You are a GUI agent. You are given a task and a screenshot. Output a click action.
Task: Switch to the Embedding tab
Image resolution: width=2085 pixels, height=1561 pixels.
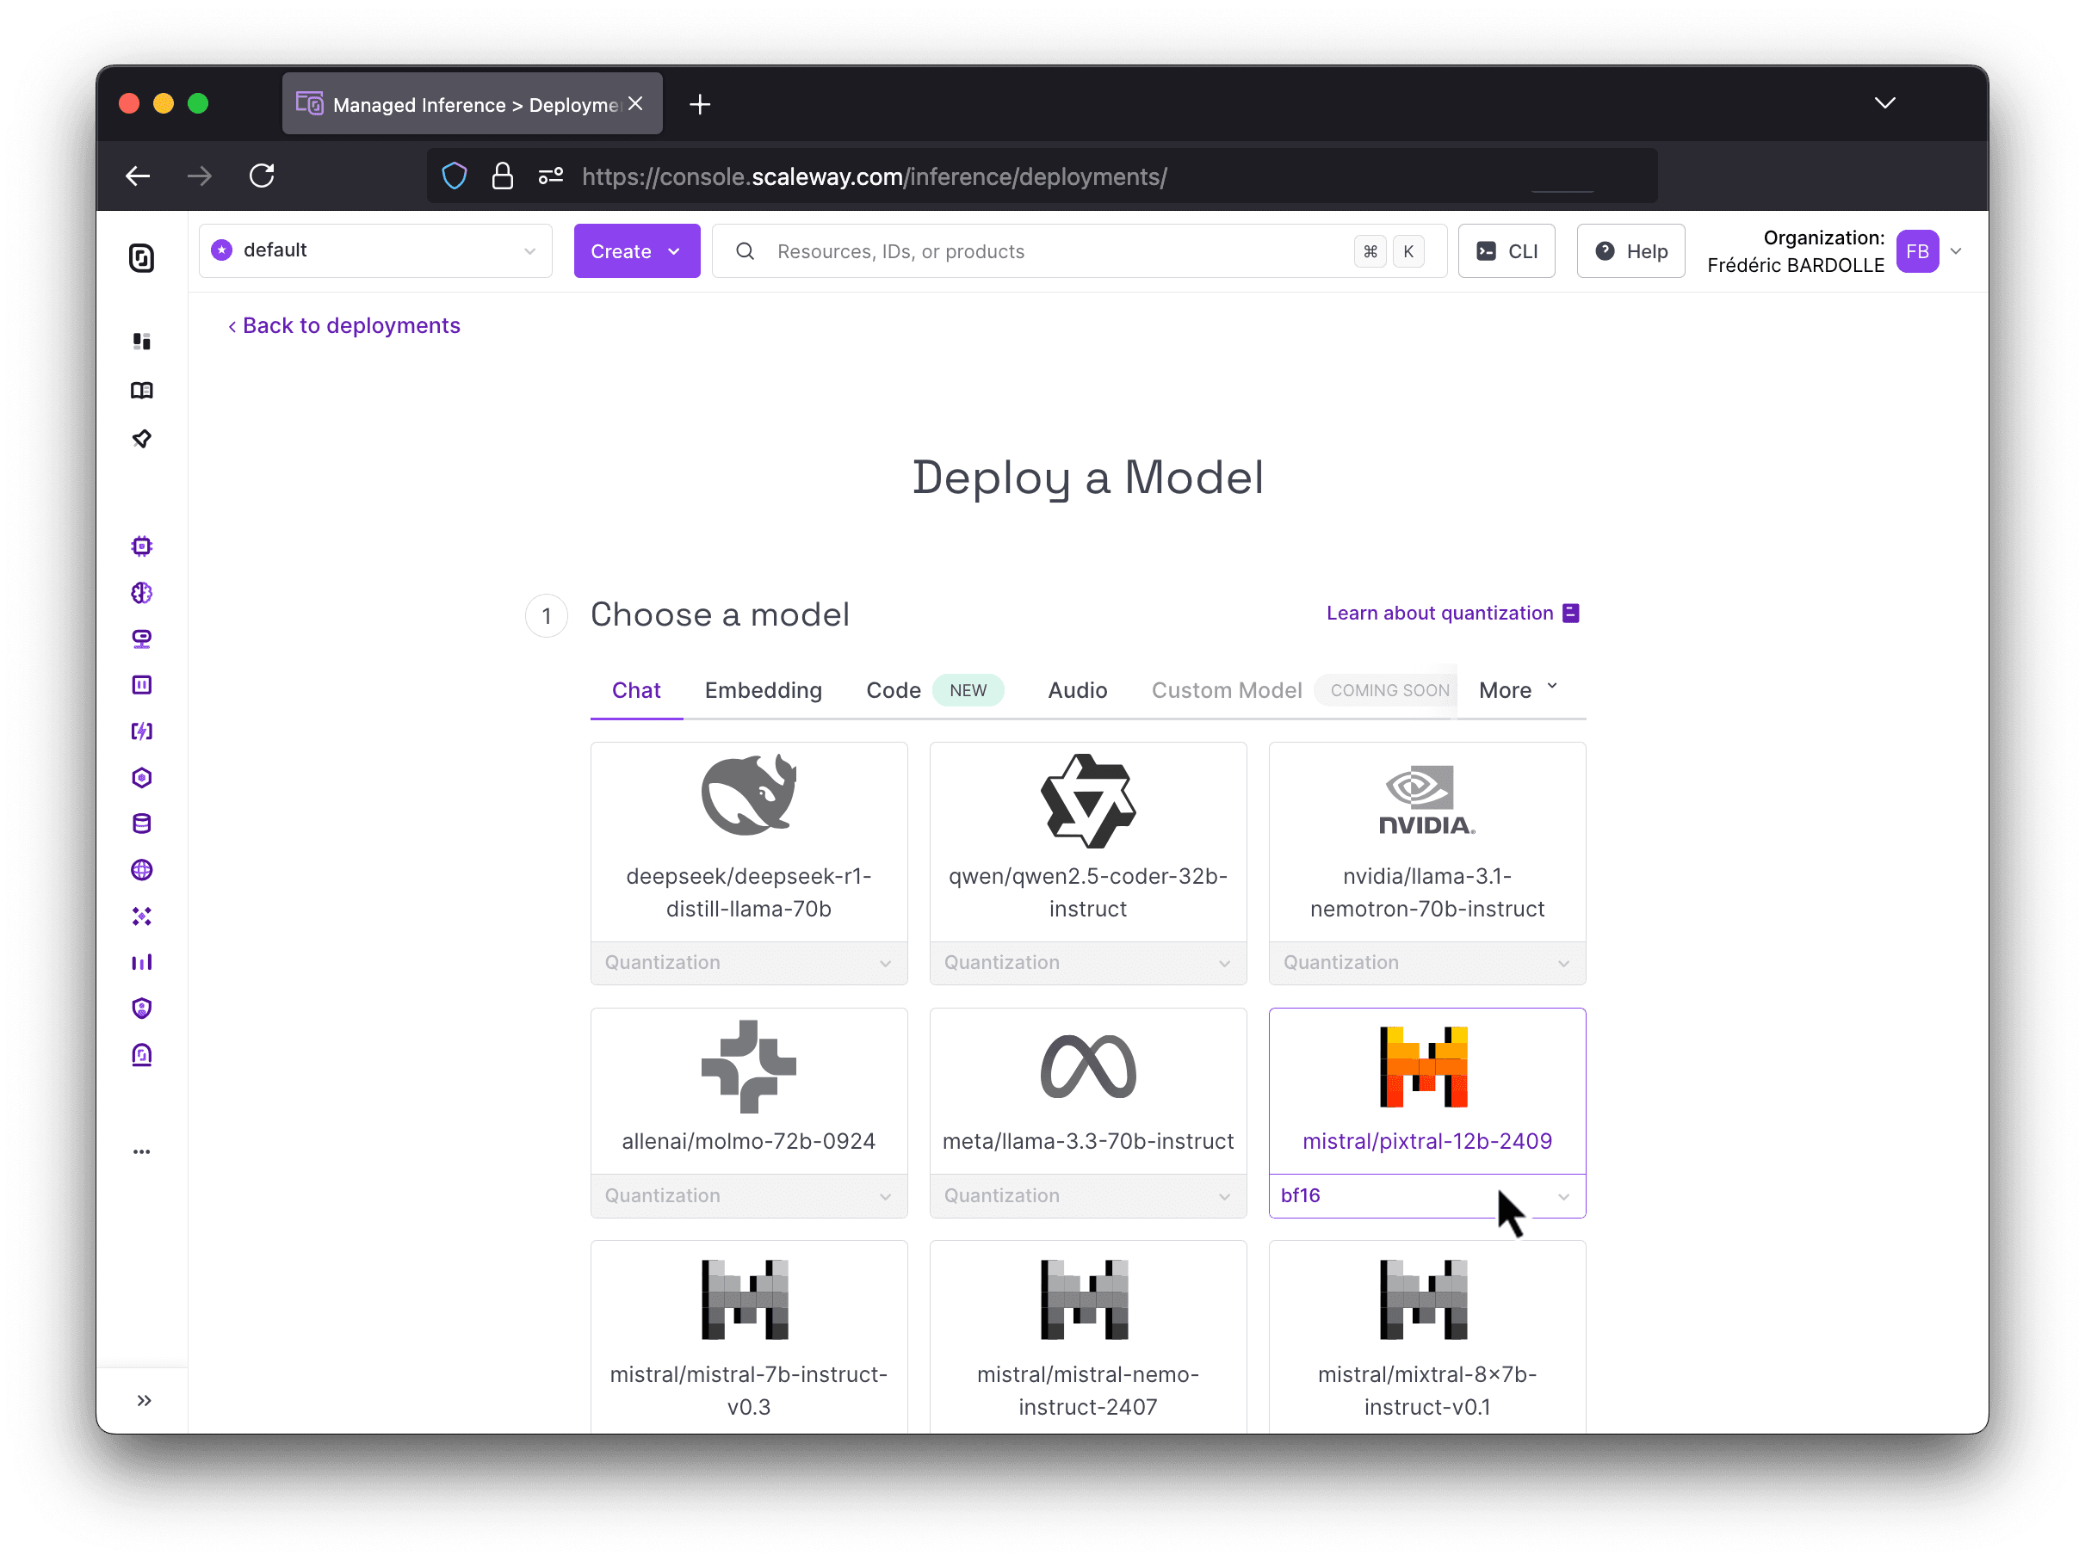click(x=763, y=690)
